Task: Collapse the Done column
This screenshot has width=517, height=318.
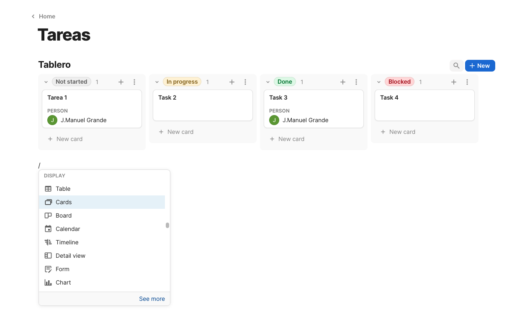Action: (268, 82)
